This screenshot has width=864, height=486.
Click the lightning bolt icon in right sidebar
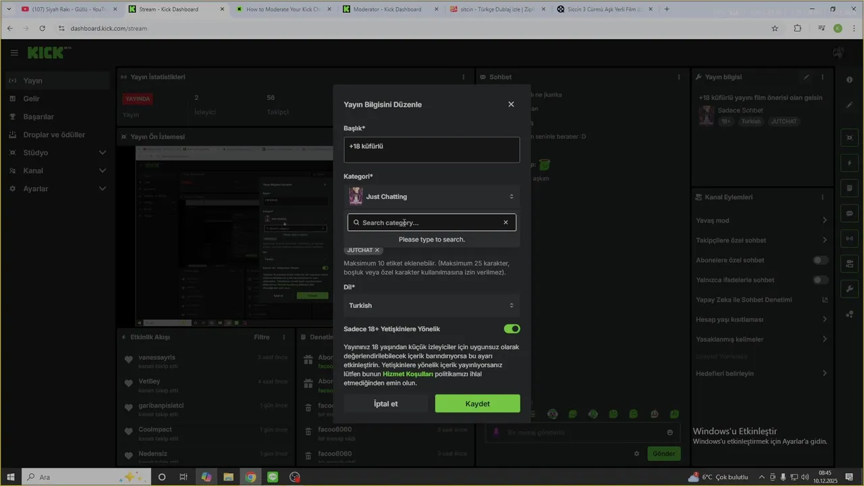pyautogui.click(x=850, y=163)
